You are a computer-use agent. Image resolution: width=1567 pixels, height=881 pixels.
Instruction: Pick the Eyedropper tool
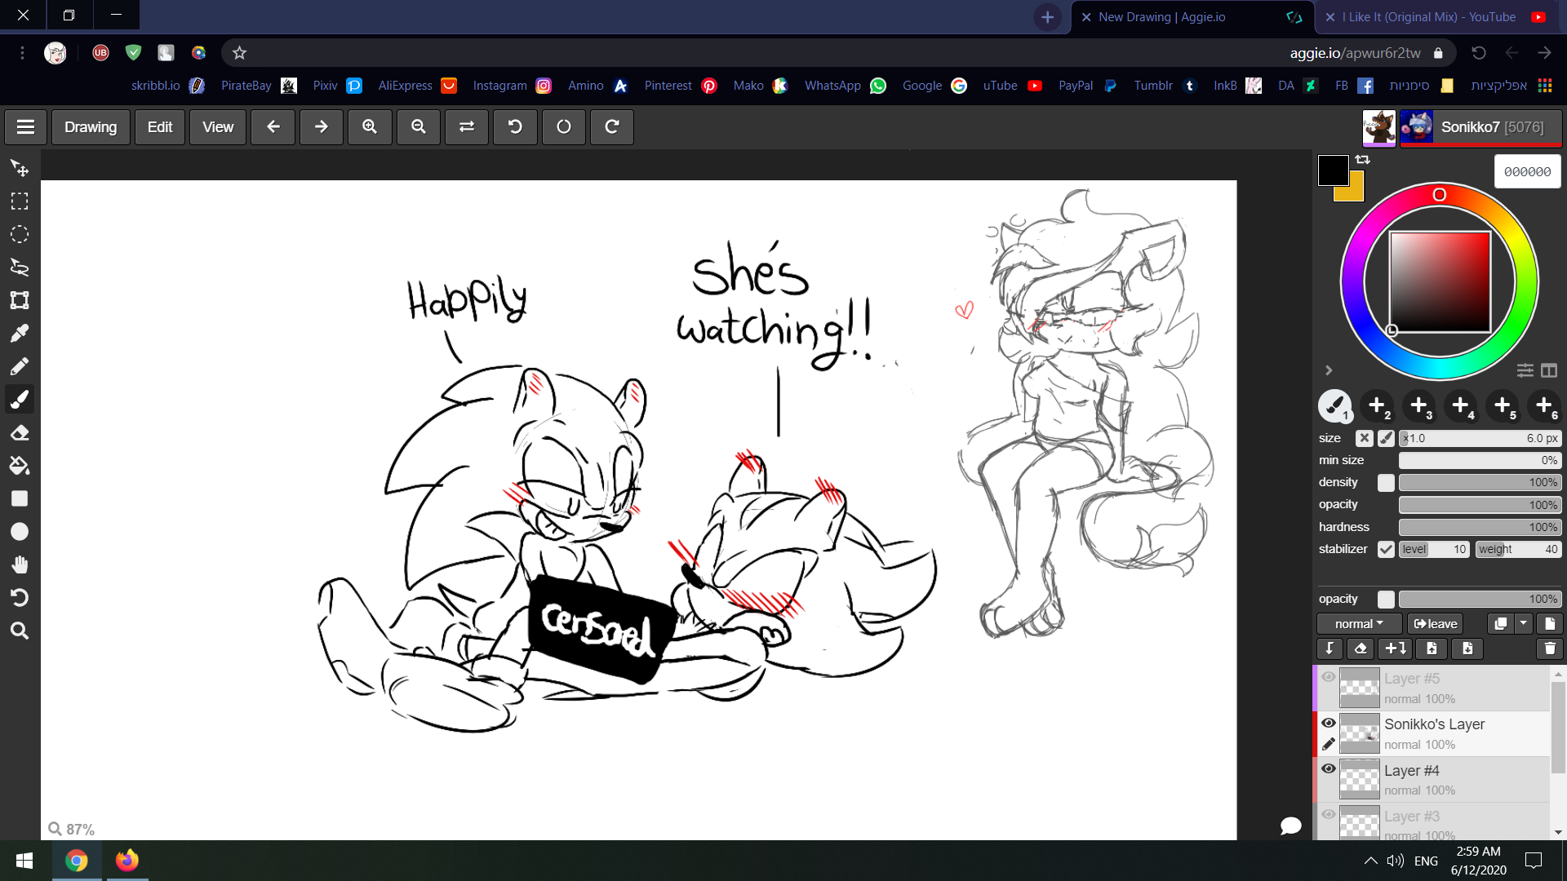(20, 333)
